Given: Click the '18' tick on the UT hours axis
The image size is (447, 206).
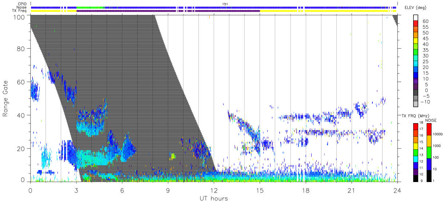Looking at the screenshot, I should point(305,190).
